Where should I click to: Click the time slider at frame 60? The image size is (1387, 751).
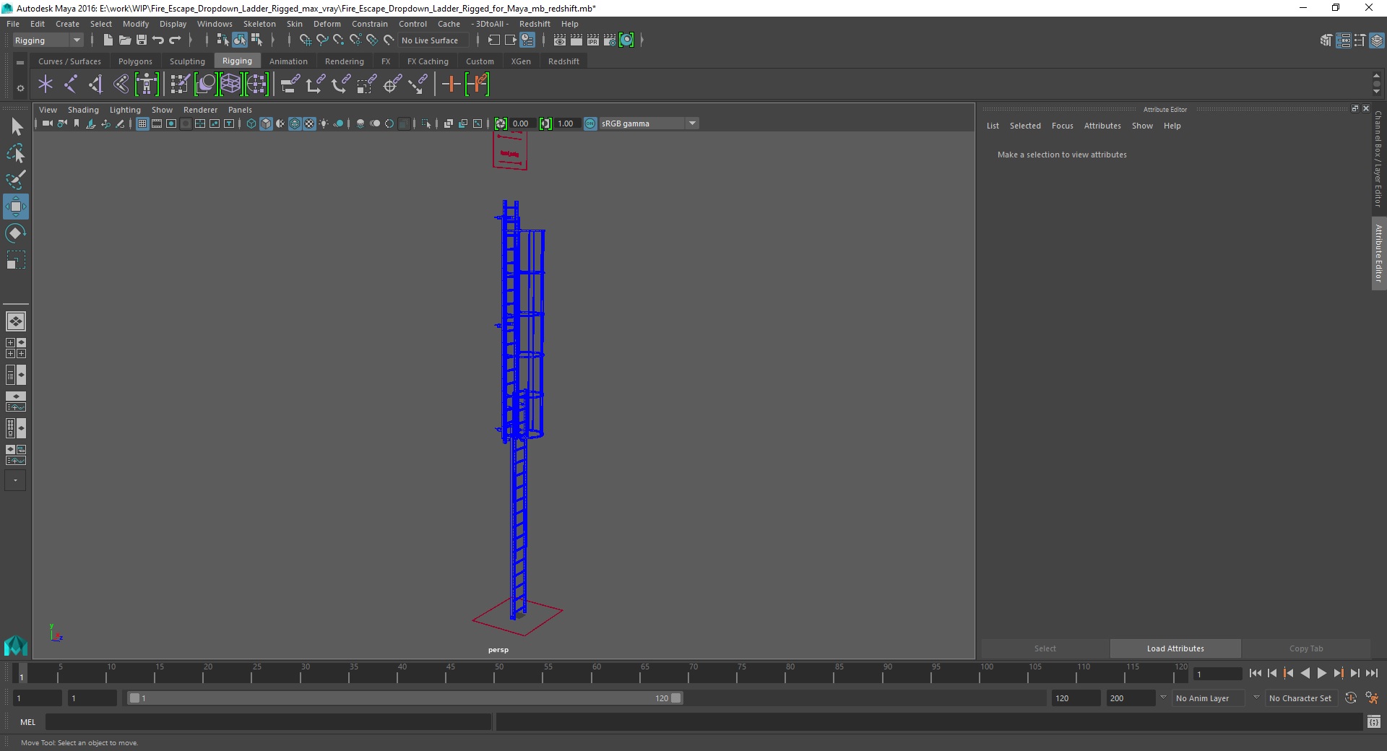pos(597,674)
